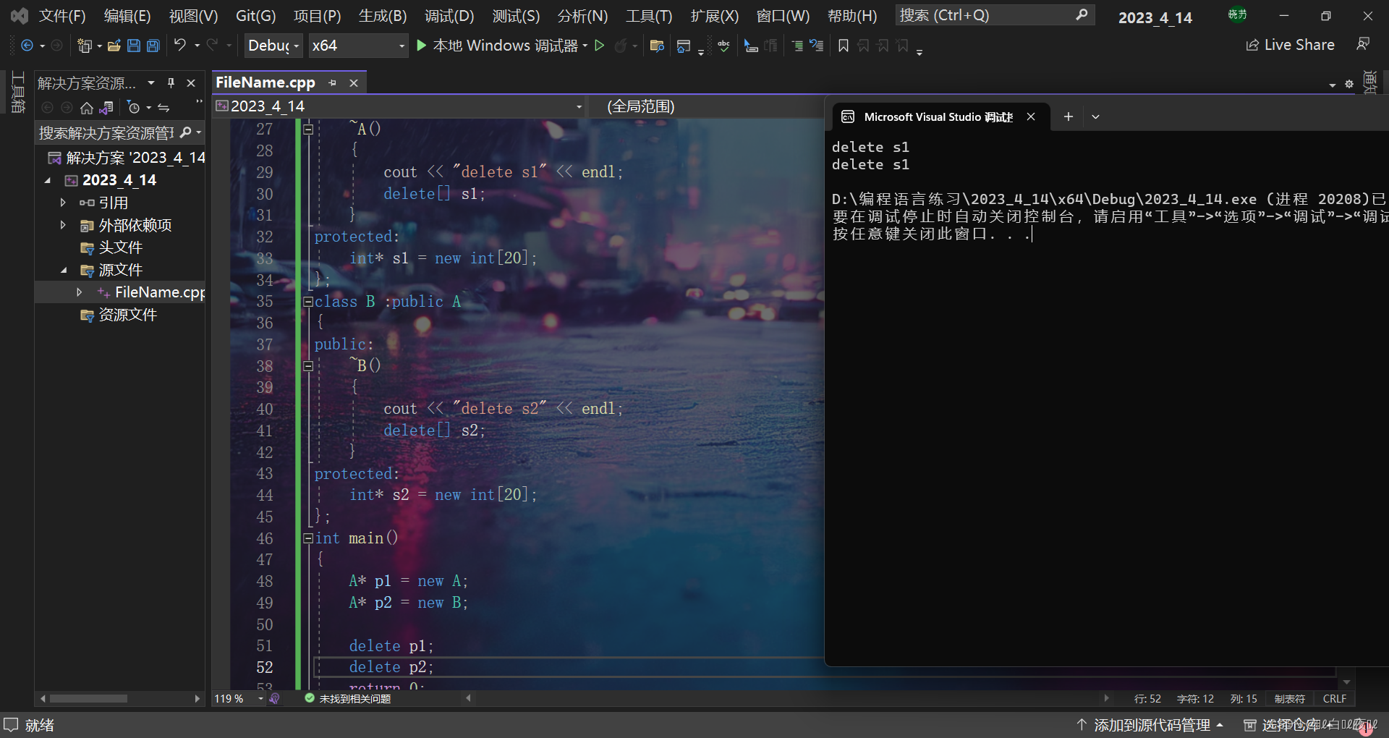Switch to the FileName.cpp tab
The height and width of the screenshot is (738, 1389).
[265, 82]
